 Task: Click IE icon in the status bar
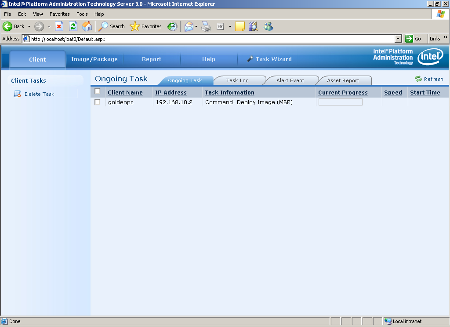[x=4, y=321]
